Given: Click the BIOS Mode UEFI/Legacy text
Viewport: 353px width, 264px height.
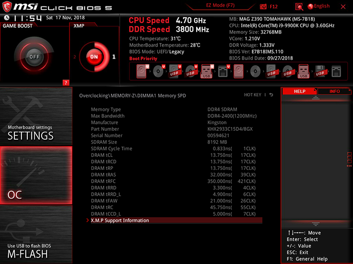Looking at the screenshot, I should [x=157, y=52].
